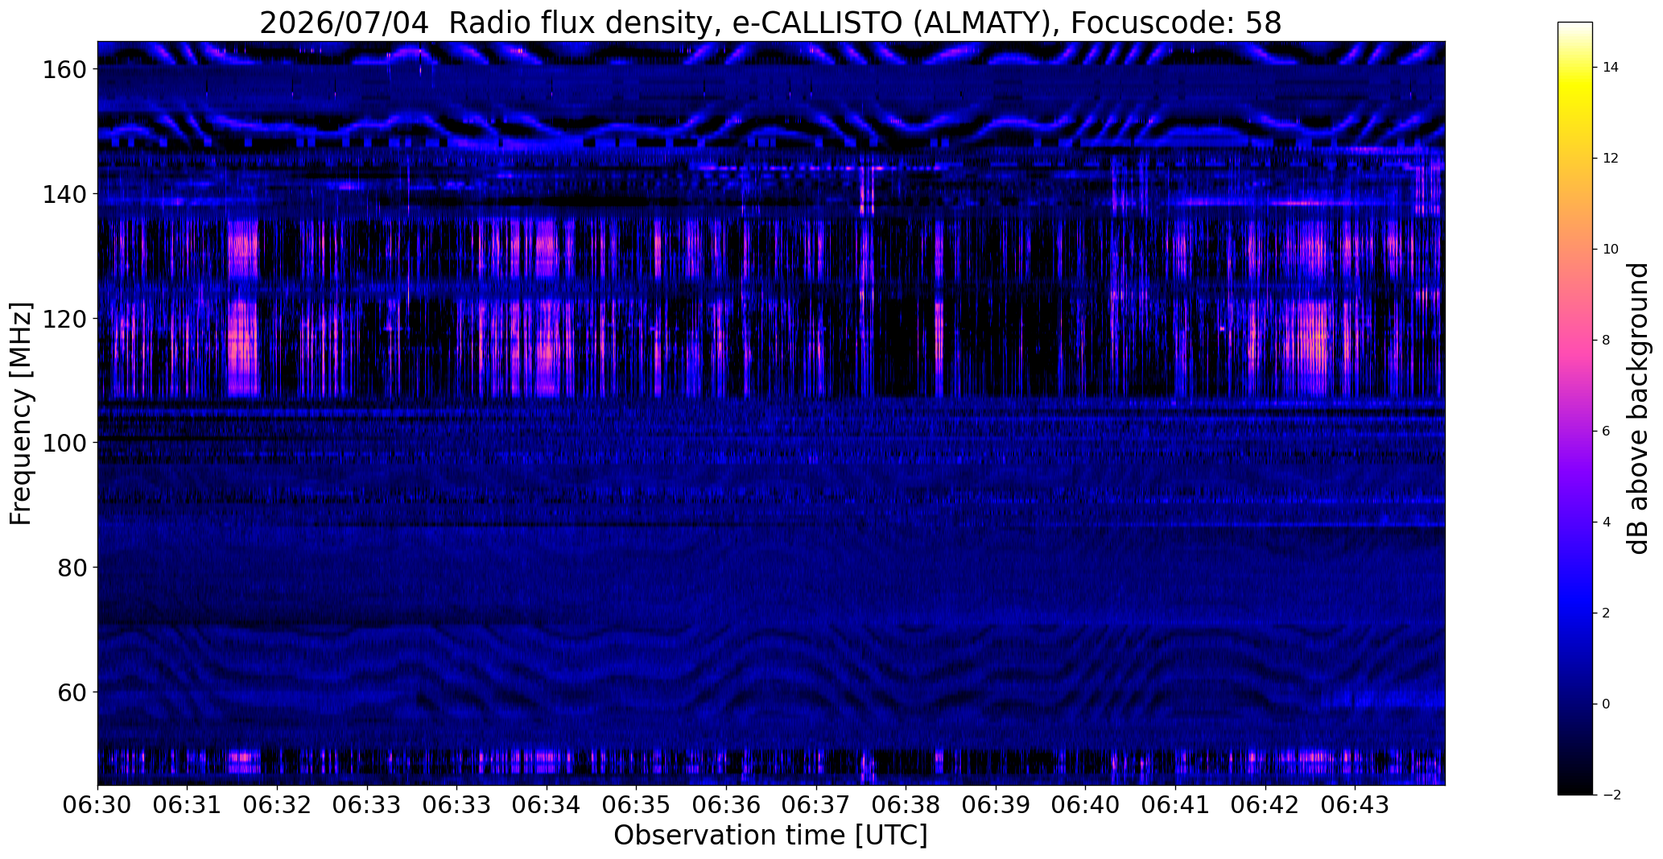The height and width of the screenshot is (859, 1663).
Task: Click the Observation time [UTC] axis label
Action: (x=770, y=836)
